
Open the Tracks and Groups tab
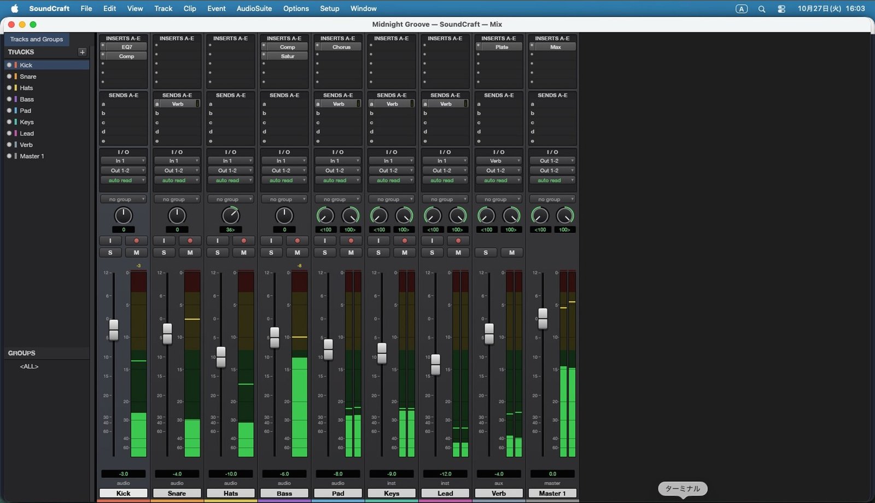point(37,39)
